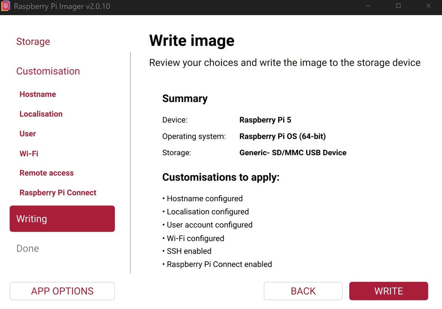Go to Remote access settings

click(46, 173)
